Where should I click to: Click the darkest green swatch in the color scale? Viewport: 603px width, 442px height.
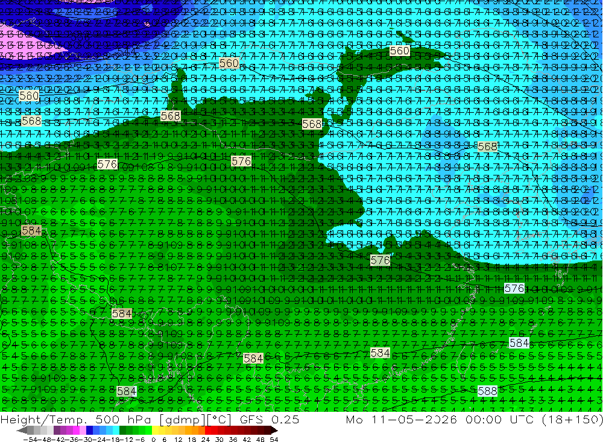click(x=122, y=430)
